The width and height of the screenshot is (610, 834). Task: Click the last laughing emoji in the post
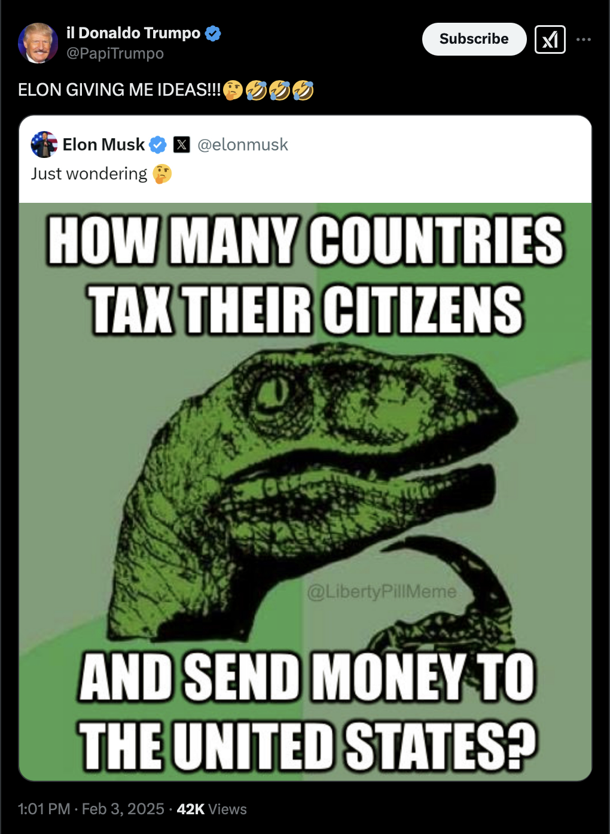pos(303,90)
